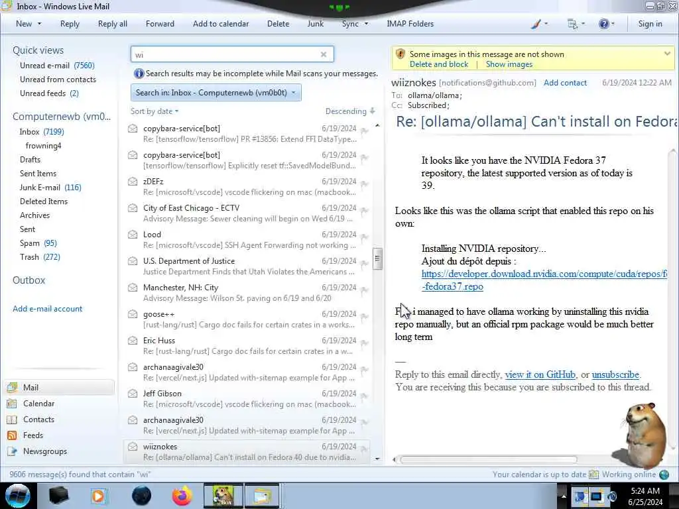Open the Contacts icon in navigation pane
Viewport: 679px width, 509px height.
[x=12, y=420]
